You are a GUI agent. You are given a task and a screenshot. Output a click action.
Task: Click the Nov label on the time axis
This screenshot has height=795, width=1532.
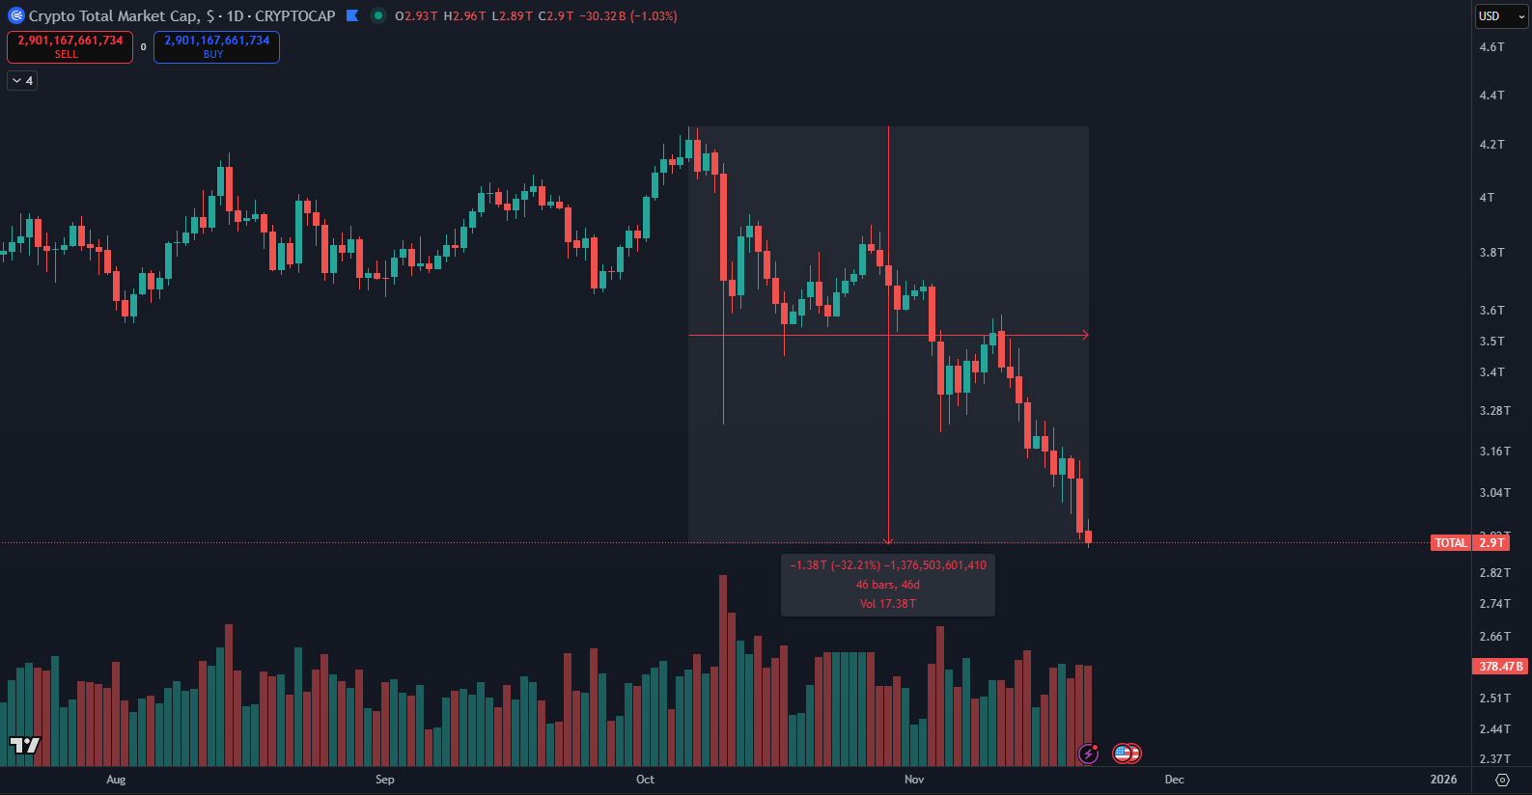[x=914, y=780]
